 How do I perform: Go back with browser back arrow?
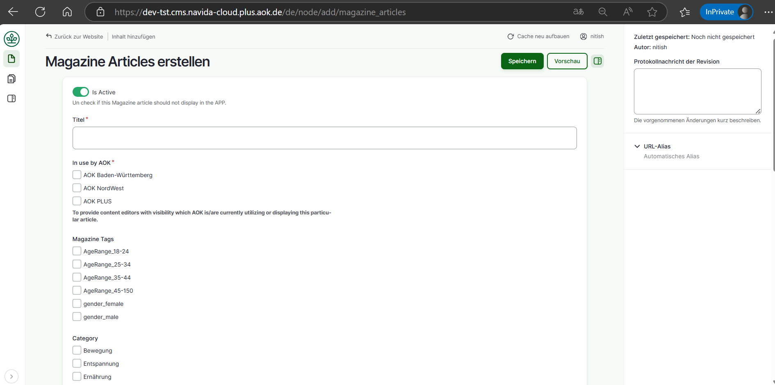coord(13,12)
